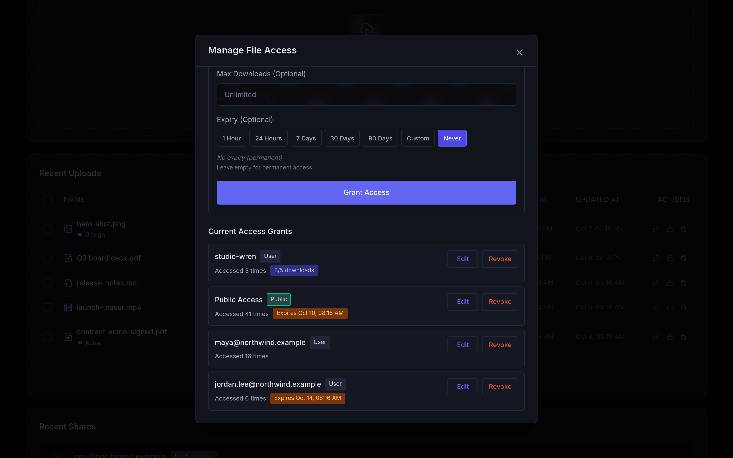Copy share link for release-notes.md
The height and width of the screenshot is (458, 733).
click(x=655, y=283)
